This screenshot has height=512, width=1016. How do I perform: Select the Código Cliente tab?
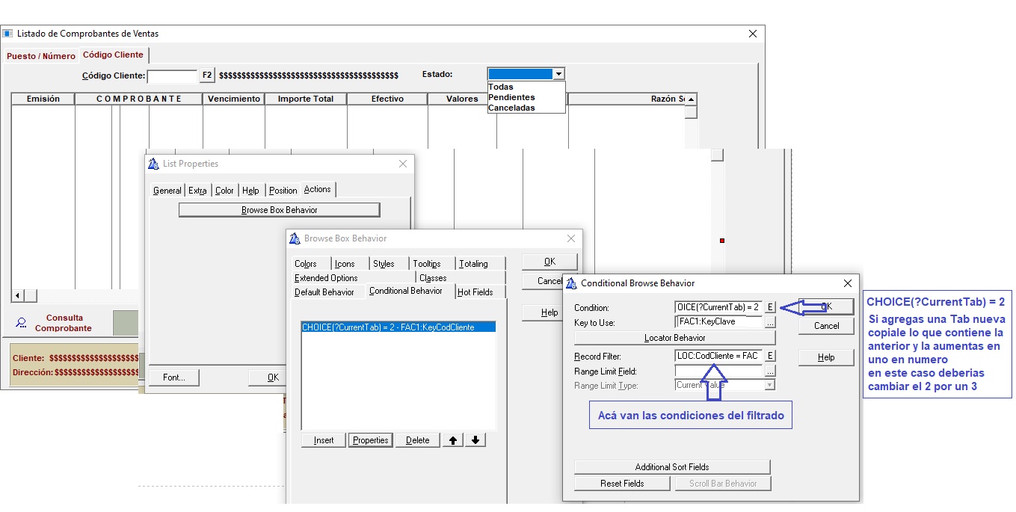[113, 55]
